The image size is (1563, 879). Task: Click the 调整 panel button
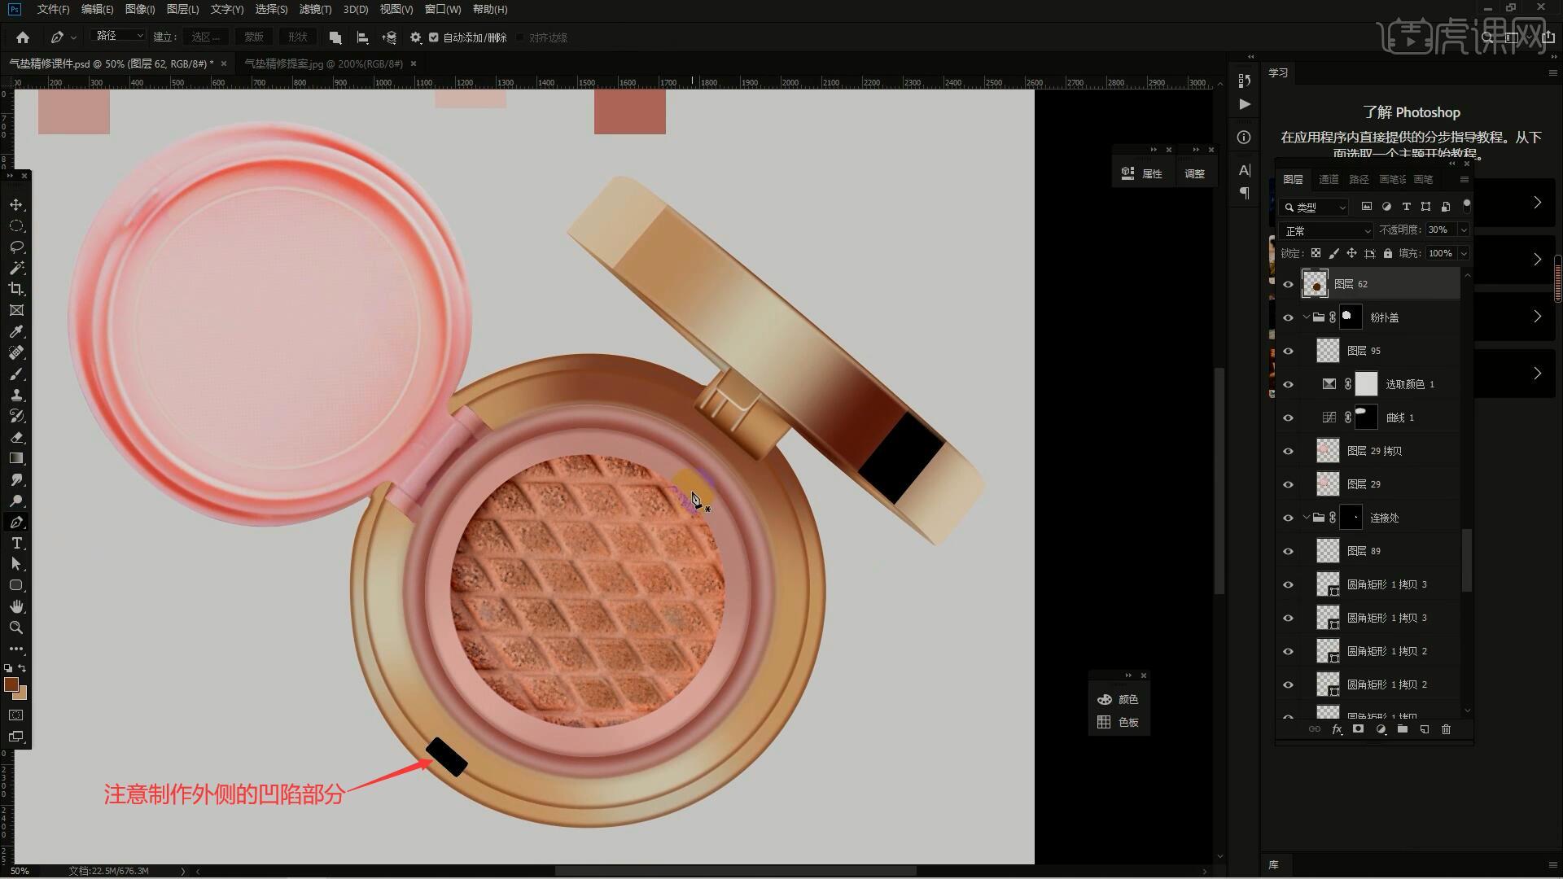pyautogui.click(x=1194, y=173)
